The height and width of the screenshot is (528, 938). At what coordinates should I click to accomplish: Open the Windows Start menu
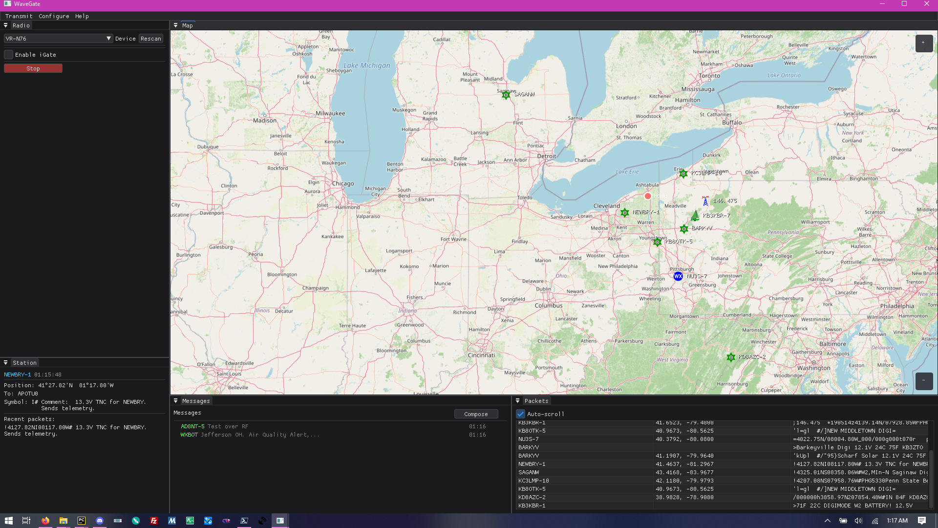pos(8,521)
